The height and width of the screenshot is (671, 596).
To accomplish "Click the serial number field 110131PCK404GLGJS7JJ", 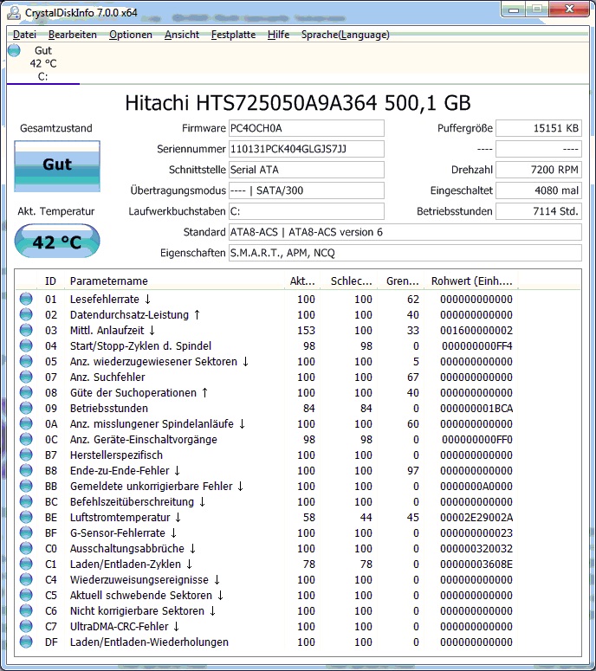I will pyautogui.click(x=306, y=149).
